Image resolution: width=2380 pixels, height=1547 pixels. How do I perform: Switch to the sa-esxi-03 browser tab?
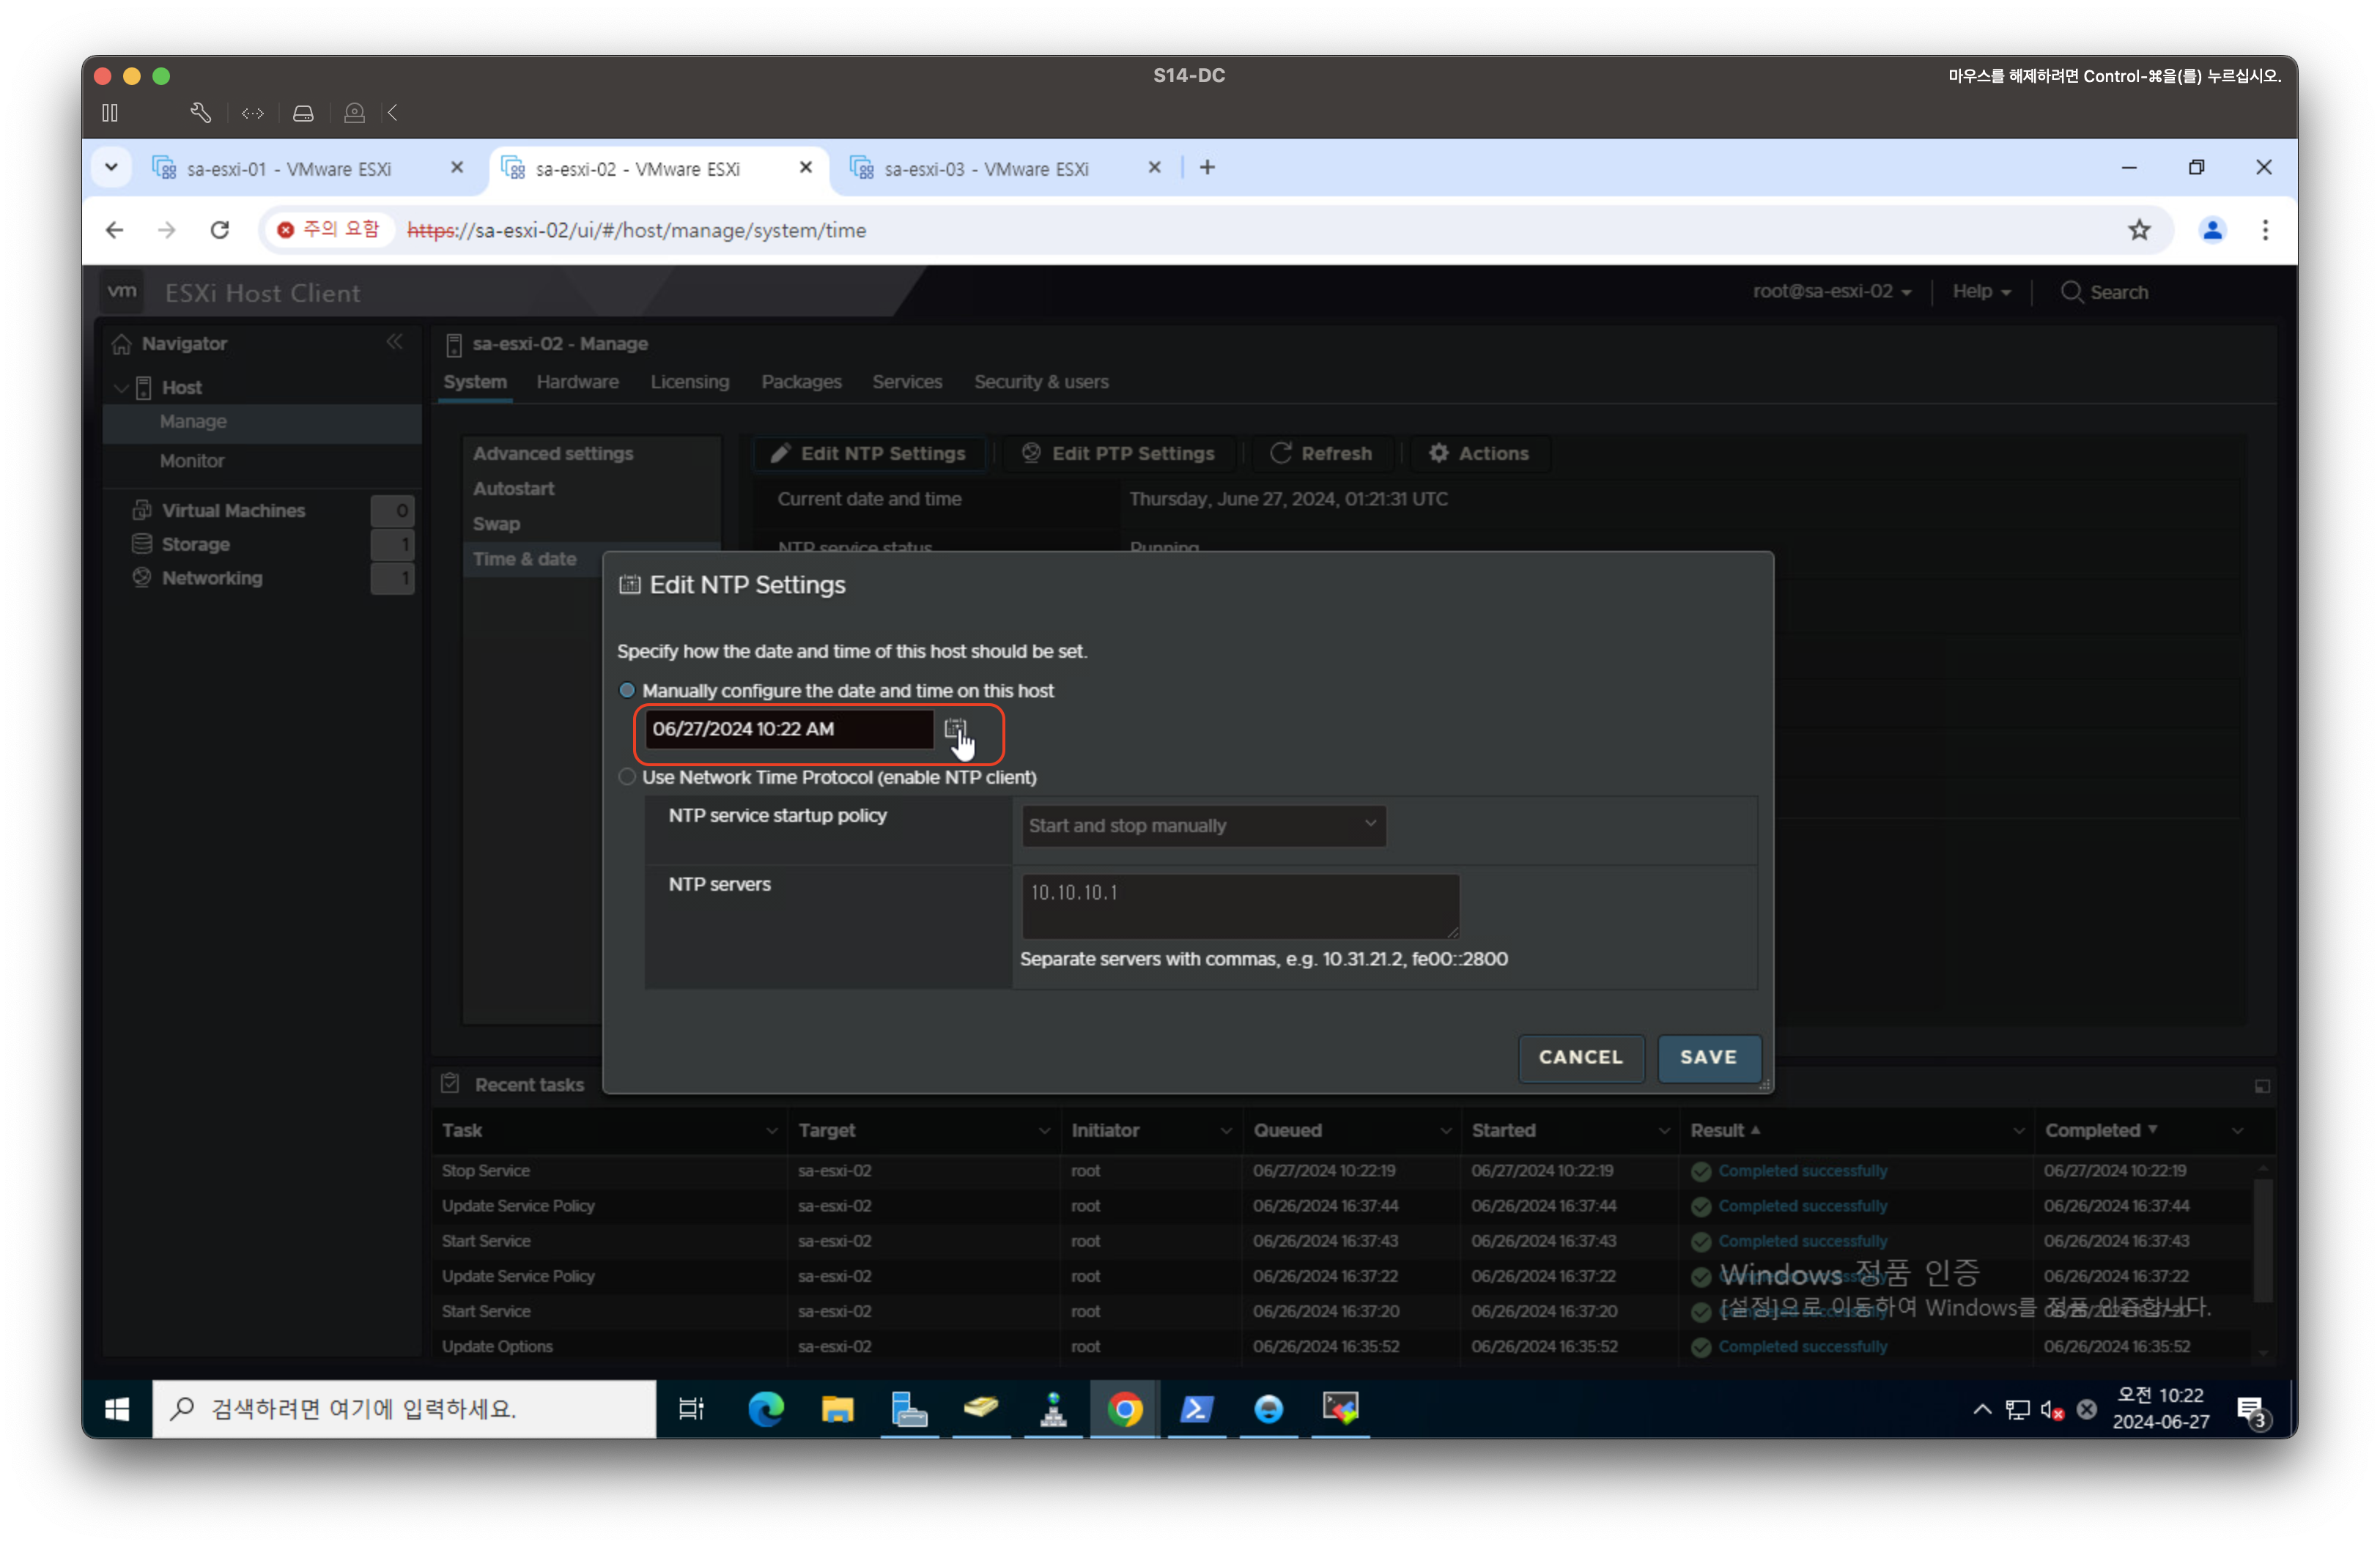click(986, 169)
